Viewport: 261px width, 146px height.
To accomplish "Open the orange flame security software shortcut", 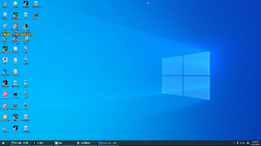I will [x=5, y=118].
